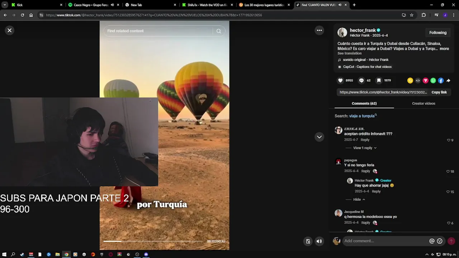The height and width of the screenshot is (258, 459).
Task: Collapse replies with Hide
Action: [359, 200]
